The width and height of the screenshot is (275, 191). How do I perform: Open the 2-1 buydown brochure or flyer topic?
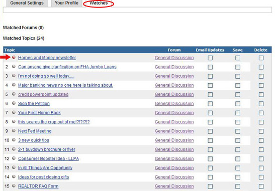coord(46,149)
